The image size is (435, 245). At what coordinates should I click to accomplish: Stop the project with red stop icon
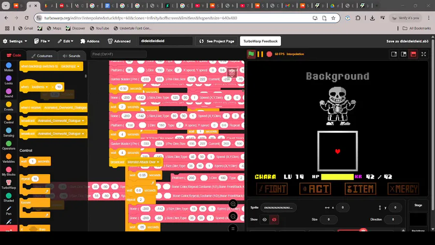pyautogui.click(x=269, y=54)
